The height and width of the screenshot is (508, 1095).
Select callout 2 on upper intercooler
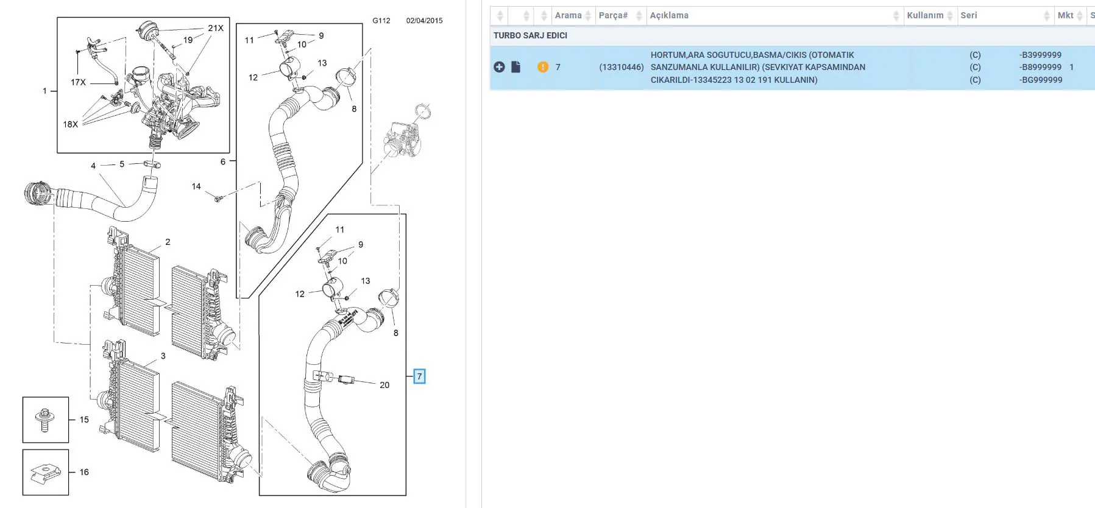click(168, 242)
